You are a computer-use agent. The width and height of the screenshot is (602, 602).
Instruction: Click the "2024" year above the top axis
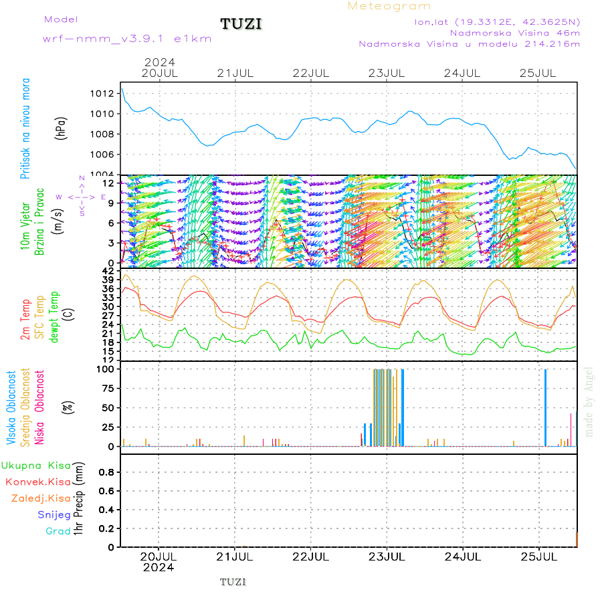(x=160, y=62)
